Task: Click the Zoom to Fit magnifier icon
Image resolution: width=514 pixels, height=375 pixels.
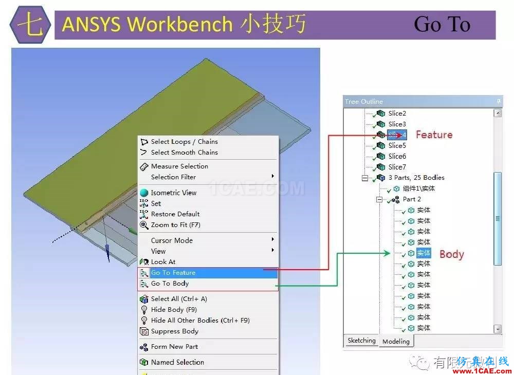Action: click(144, 225)
